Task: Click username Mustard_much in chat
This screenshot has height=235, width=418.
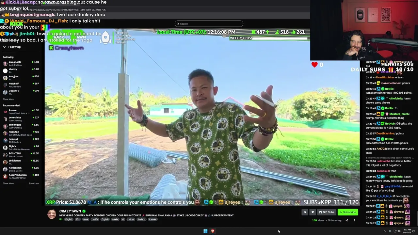Action: 399,114
